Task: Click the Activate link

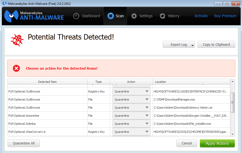Action: point(201,16)
